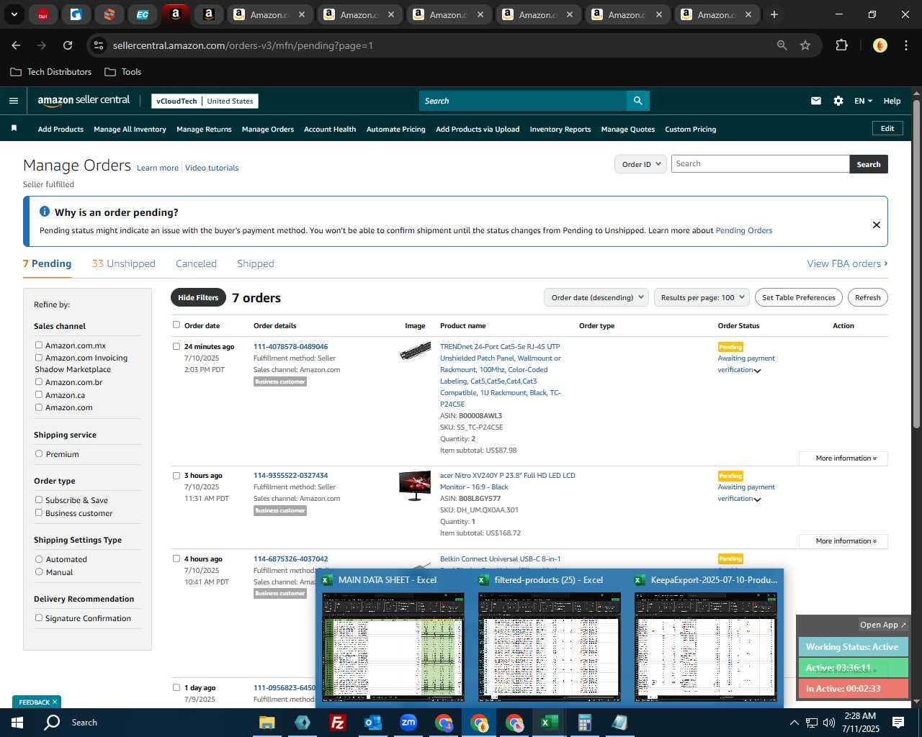This screenshot has width=922, height=737.
Task: Click Hide Filters button
Action: (198, 297)
